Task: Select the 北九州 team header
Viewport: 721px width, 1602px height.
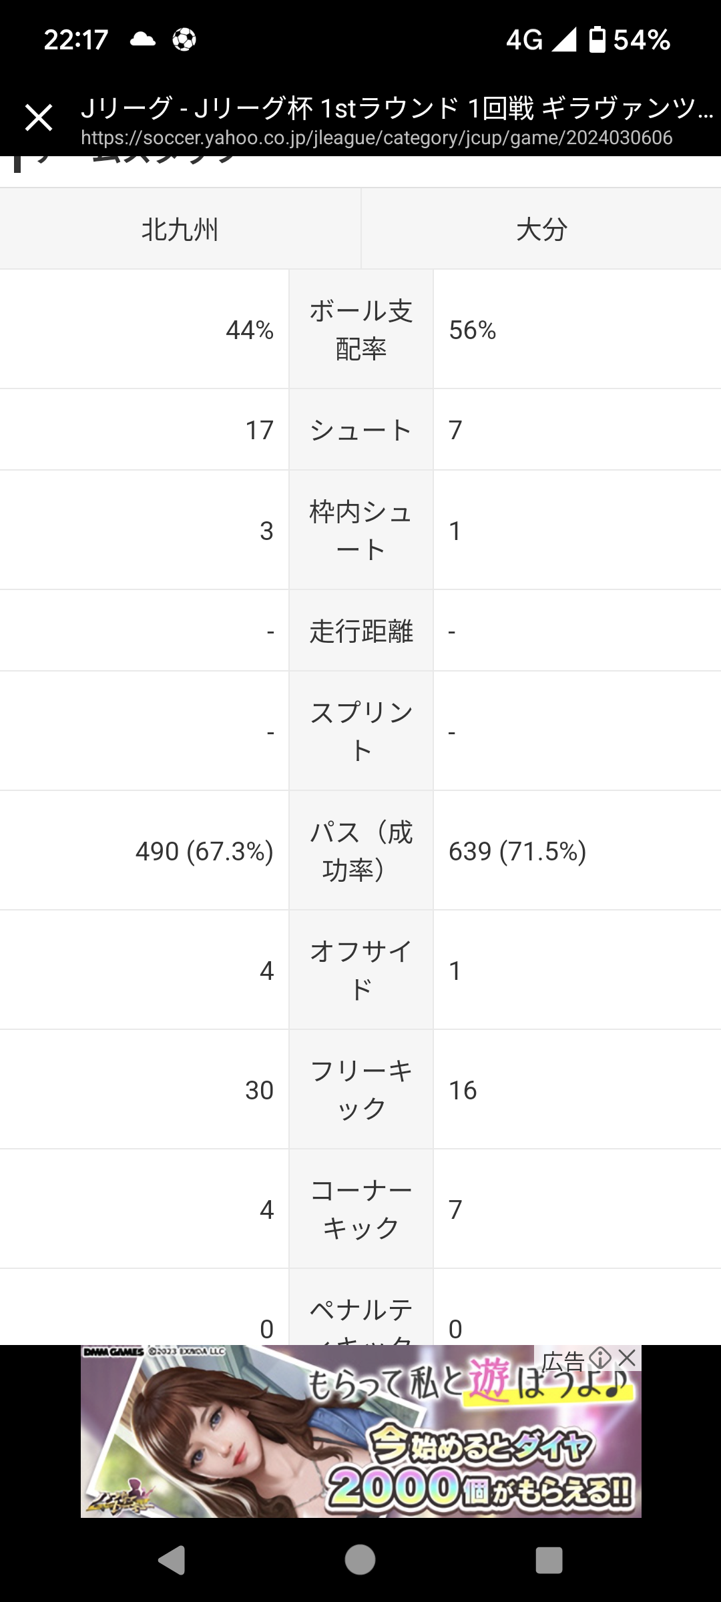Action: coord(180,229)
